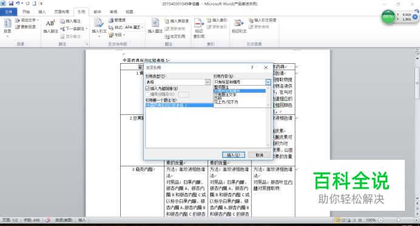Click the 编号分隔符 input box
420x226 pixels.
(x=184, y=94)
